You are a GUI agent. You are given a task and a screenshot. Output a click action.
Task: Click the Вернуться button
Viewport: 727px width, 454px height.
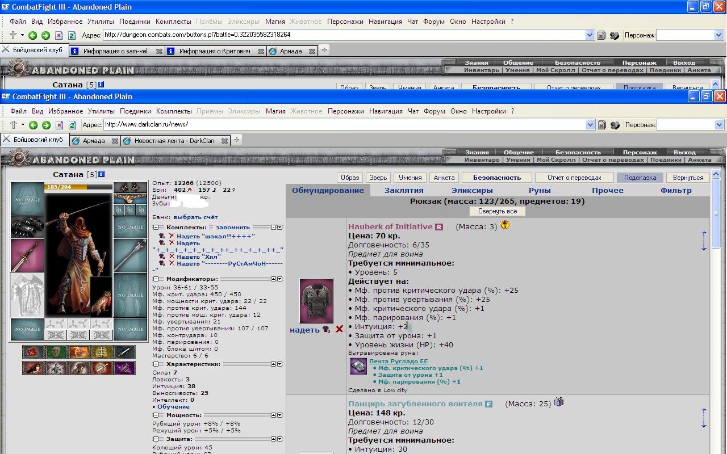(x=688, y=178)
